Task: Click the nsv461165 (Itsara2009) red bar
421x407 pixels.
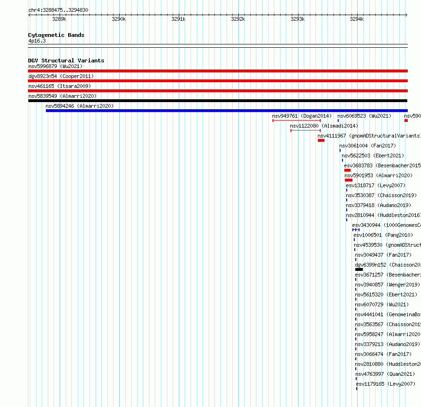Action: [218, 91]
